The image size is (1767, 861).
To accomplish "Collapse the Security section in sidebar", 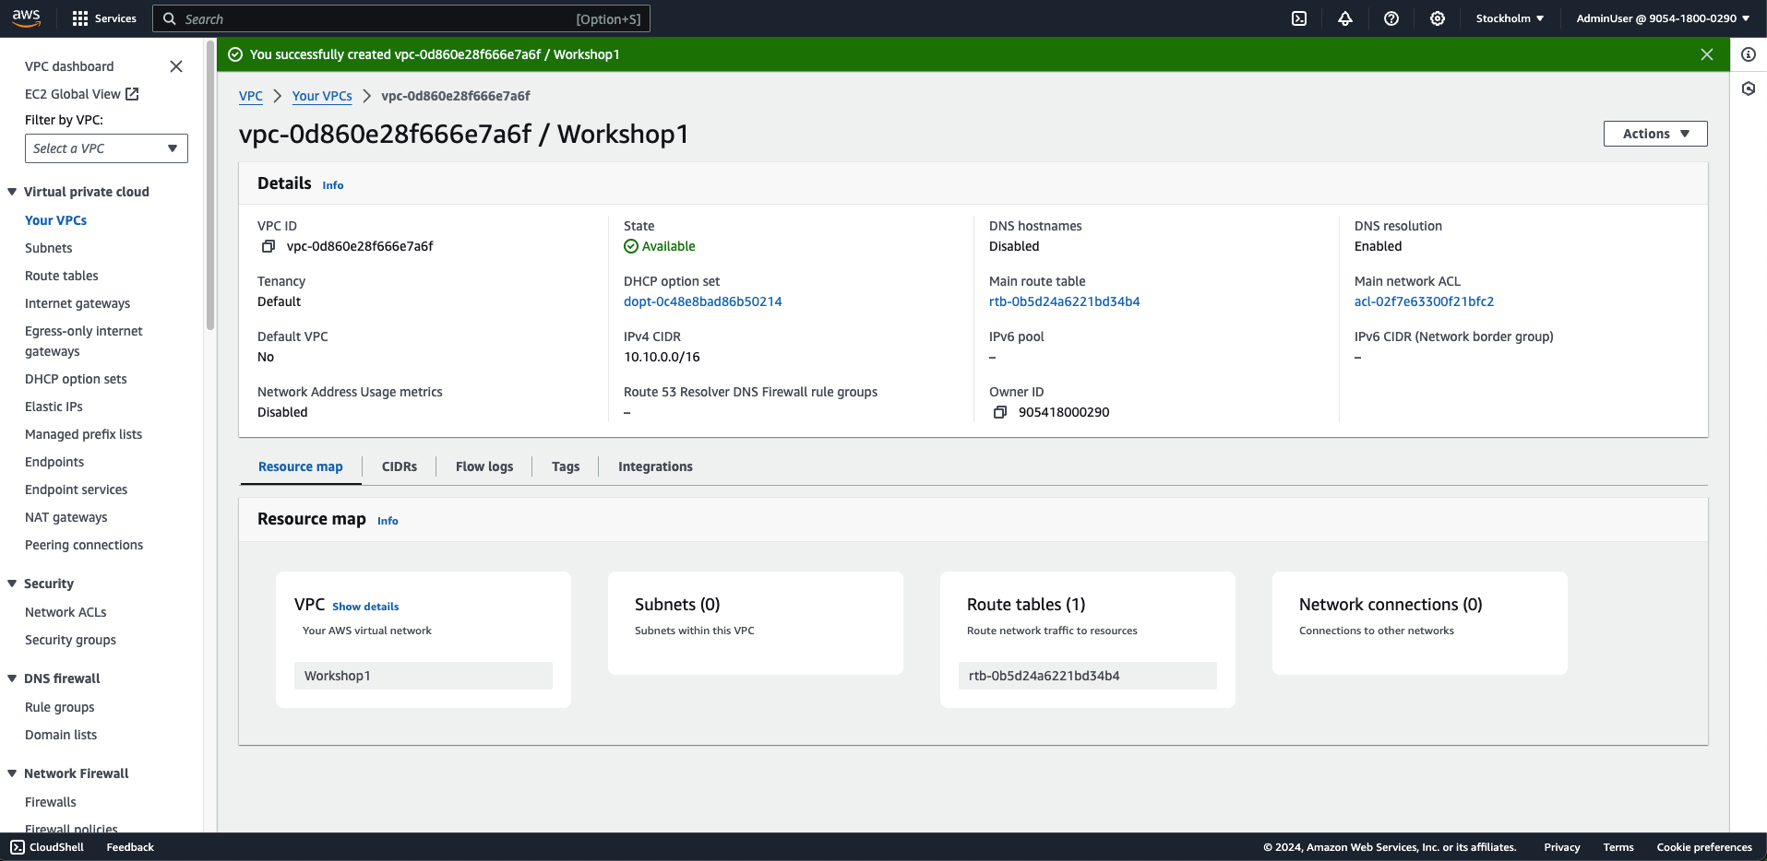I will pos(13,584).
